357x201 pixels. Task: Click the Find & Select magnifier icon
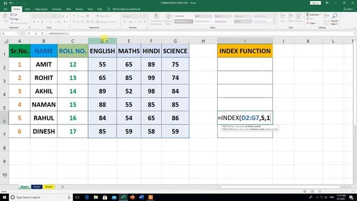335,16
